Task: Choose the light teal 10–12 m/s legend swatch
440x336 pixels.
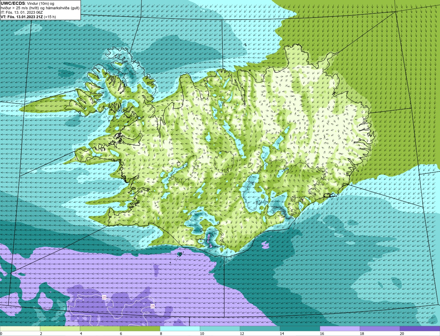Action: [x=220, y=328]
